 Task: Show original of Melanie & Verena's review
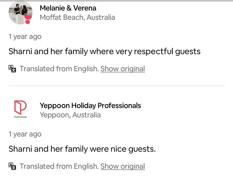[123, 69]
